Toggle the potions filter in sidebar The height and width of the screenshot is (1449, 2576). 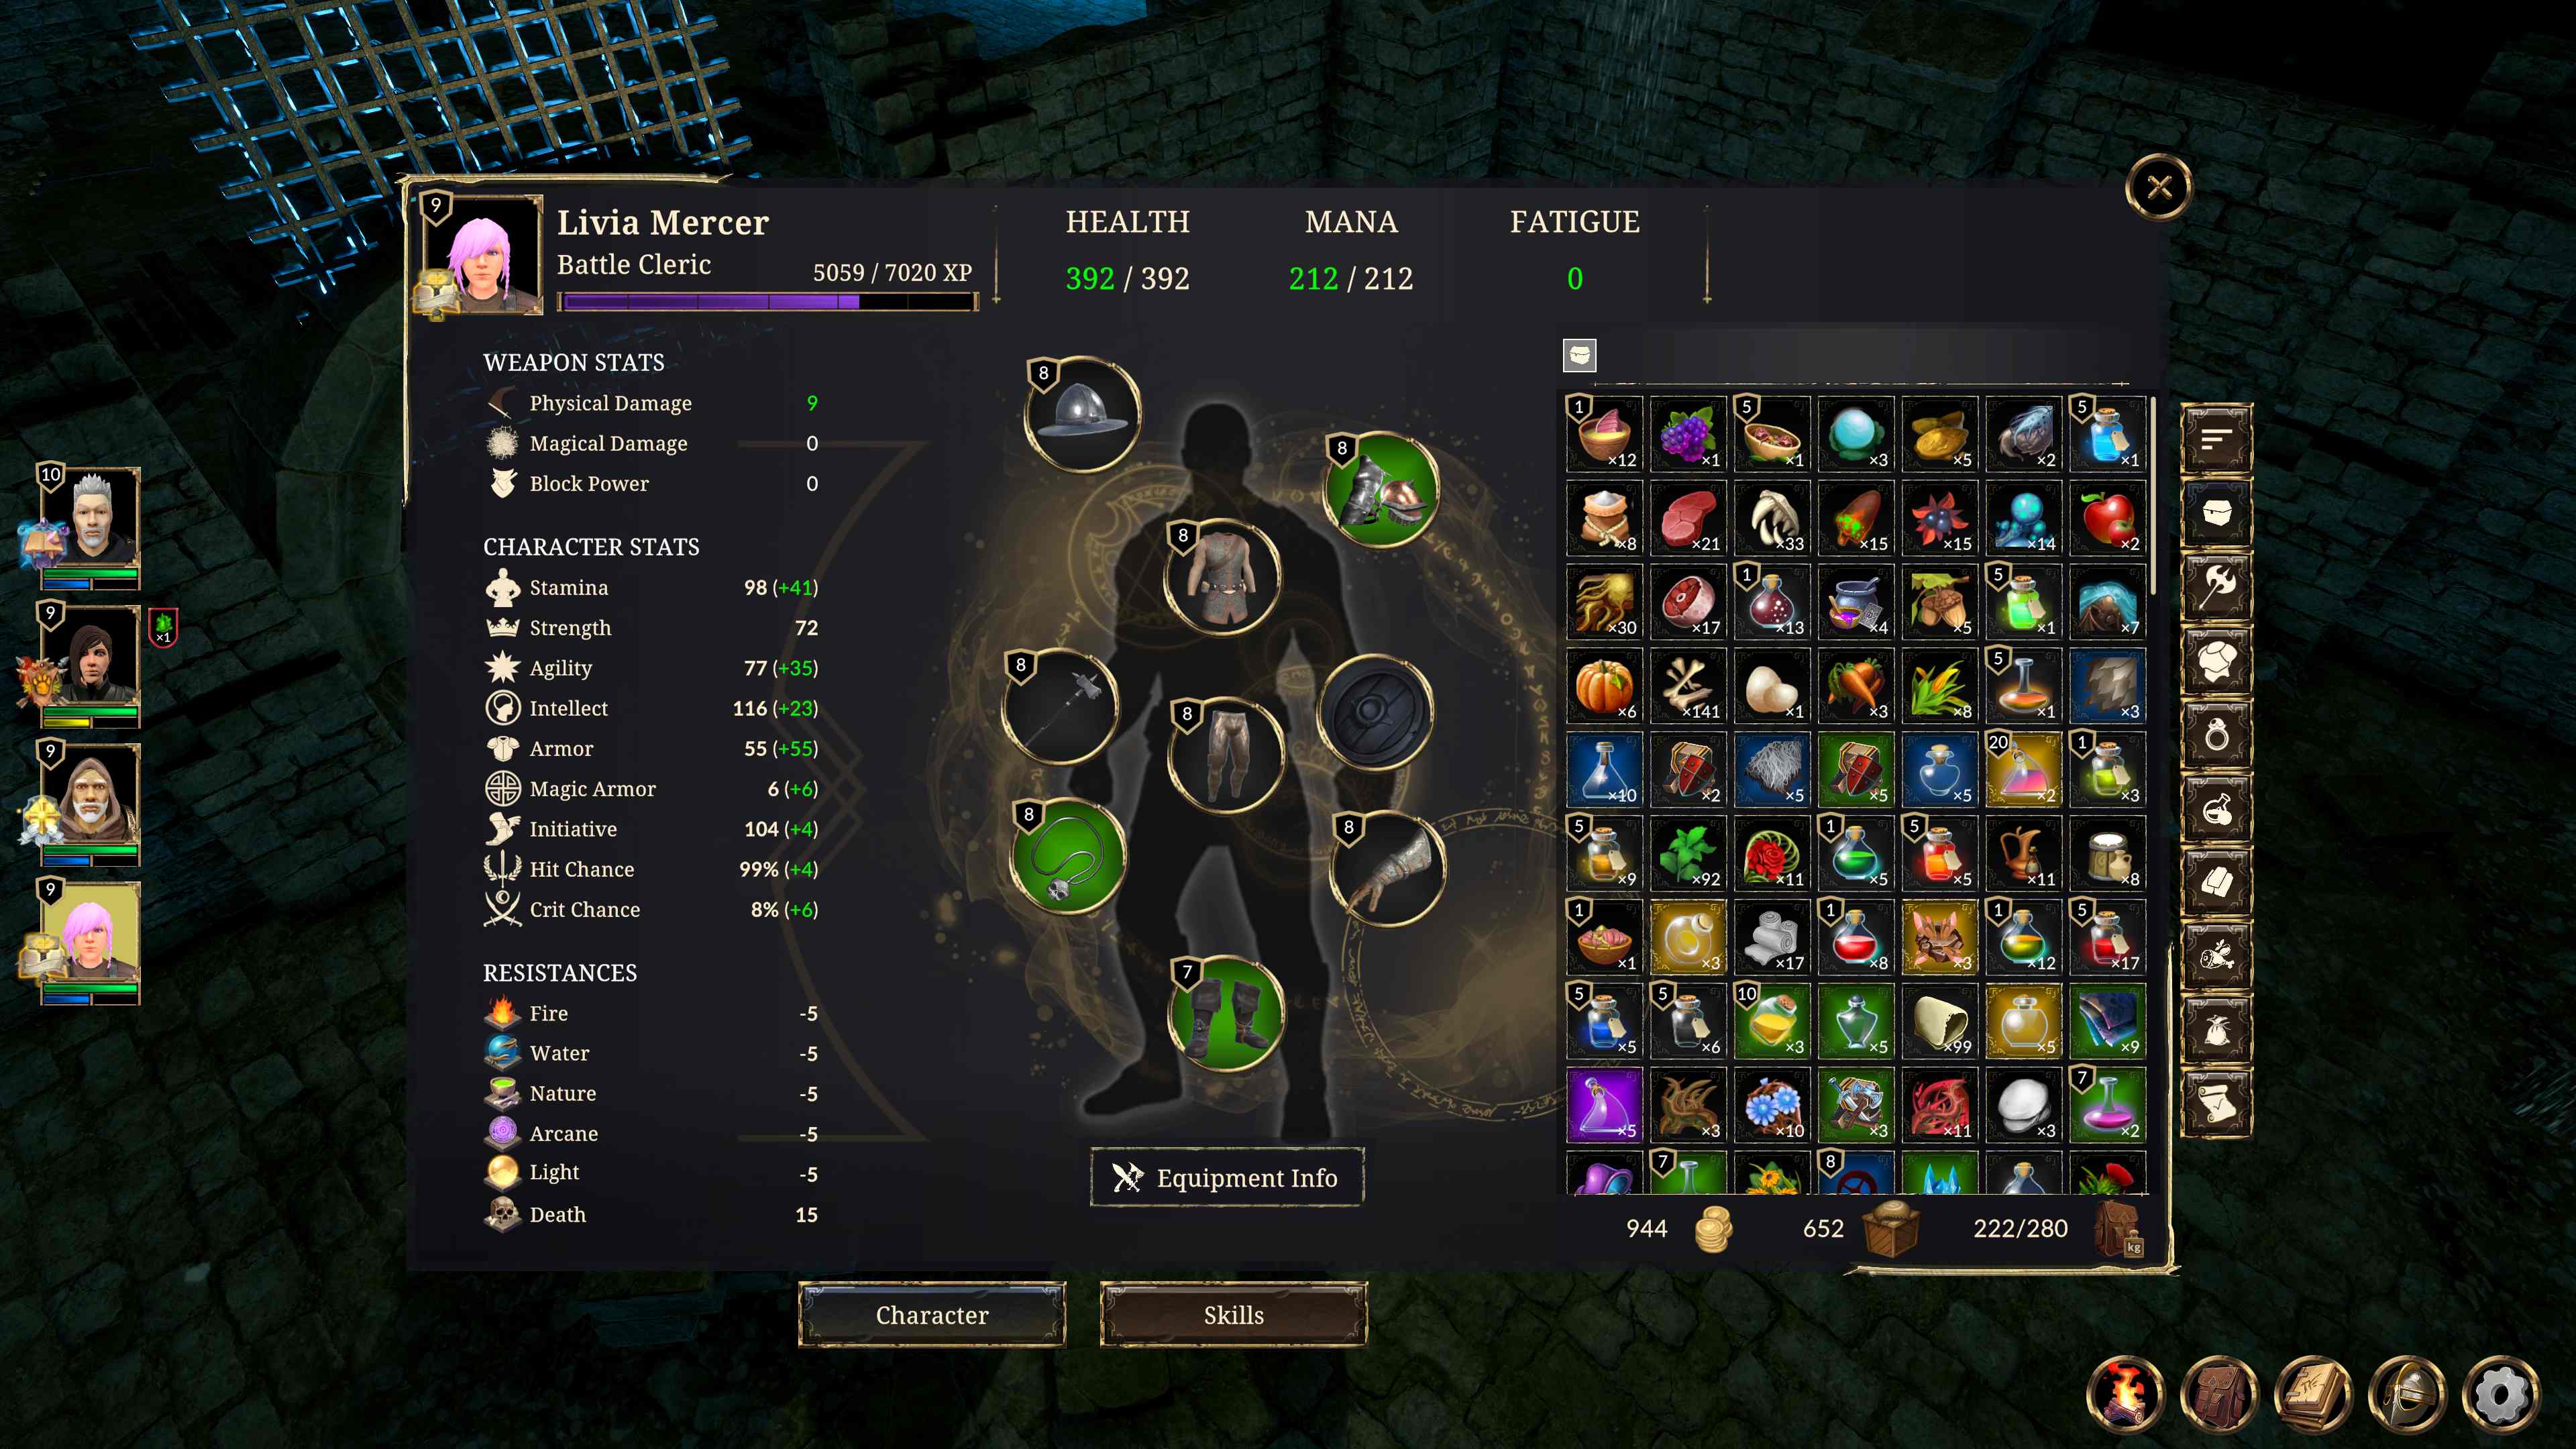point(2216,809)
